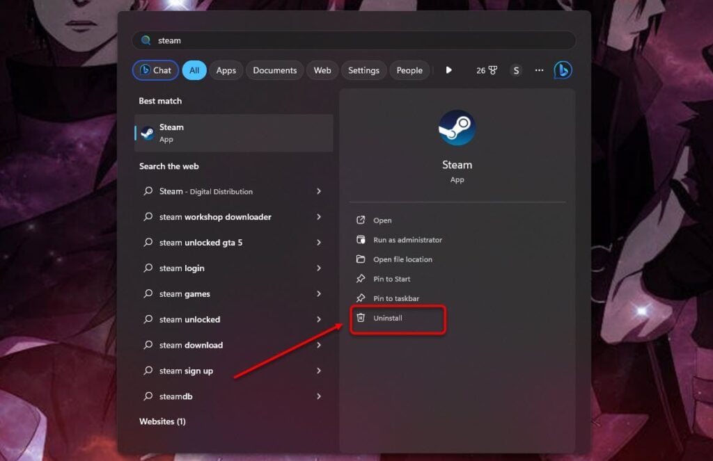Image resolution: width=713 pixels, height=461 pixels.
Task: Click the Bing Chat icon at top right
Action: [563, 70]
